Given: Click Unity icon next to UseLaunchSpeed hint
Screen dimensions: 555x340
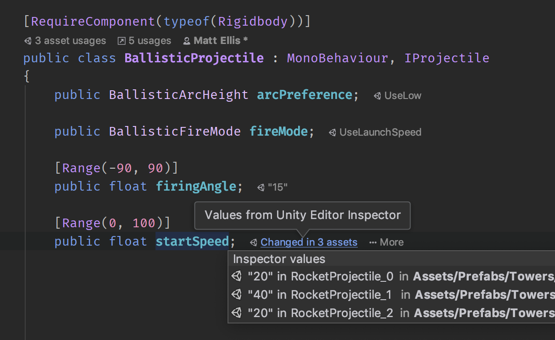Looking at the screenshot, I should click(x=332, y=132).
